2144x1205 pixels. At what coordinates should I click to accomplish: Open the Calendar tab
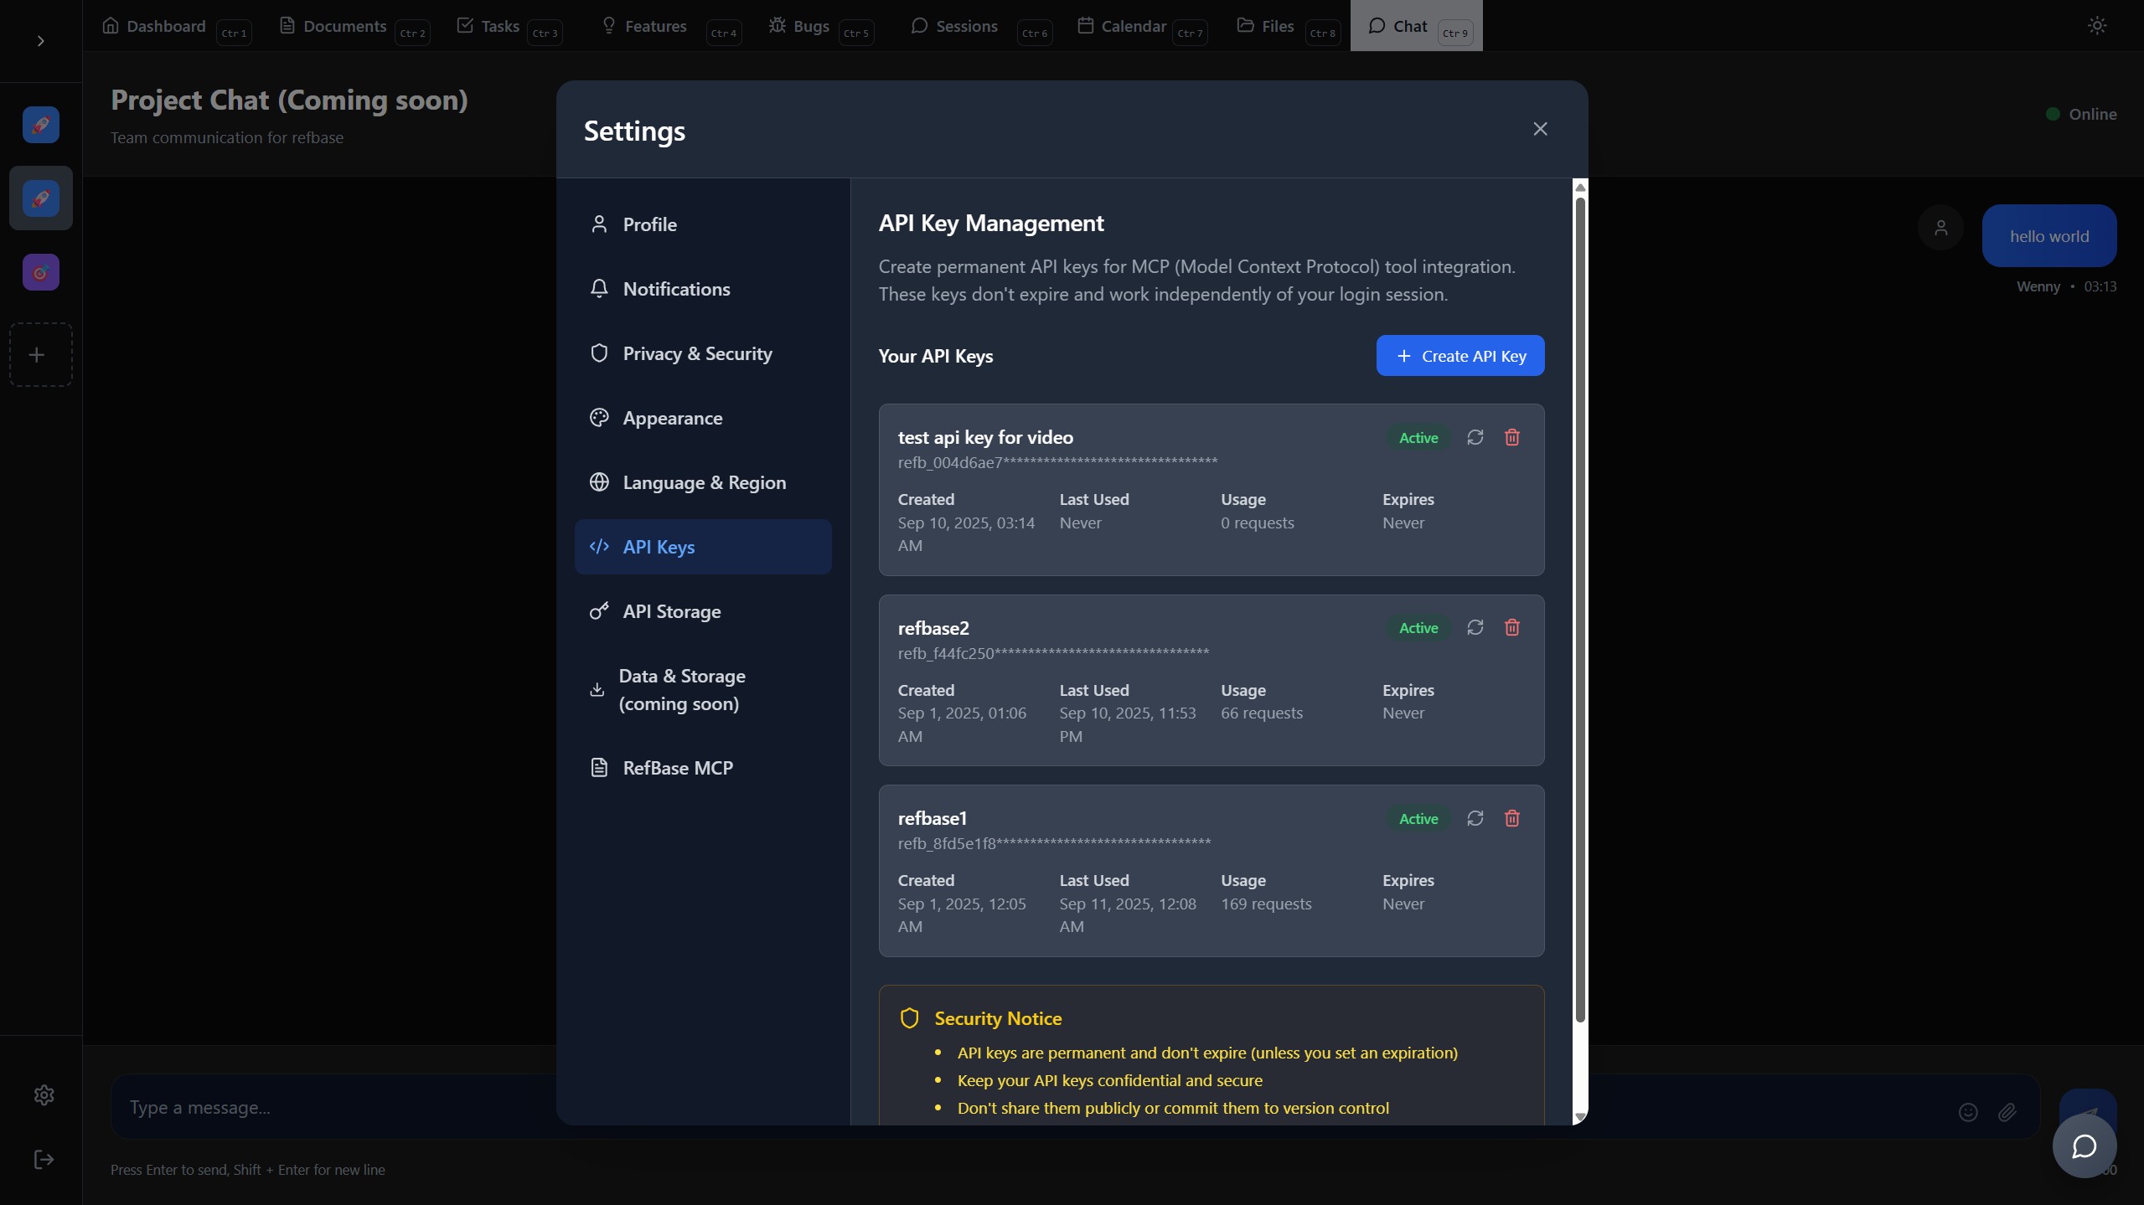coord(1121,26)
